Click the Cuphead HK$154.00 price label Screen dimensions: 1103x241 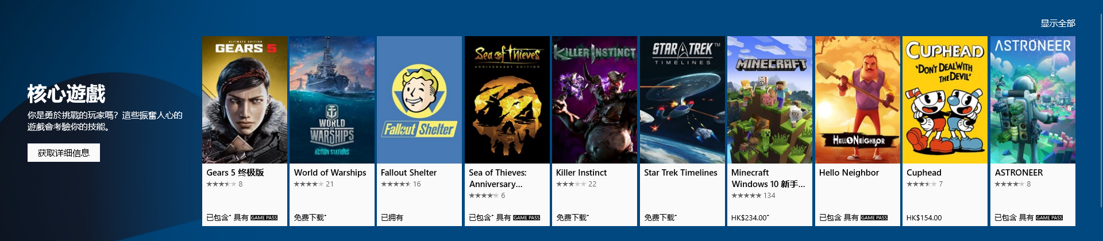coord(924,217)
